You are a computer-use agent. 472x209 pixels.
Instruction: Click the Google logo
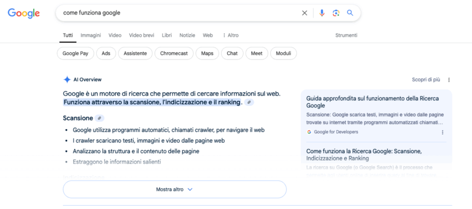point(24,13)
